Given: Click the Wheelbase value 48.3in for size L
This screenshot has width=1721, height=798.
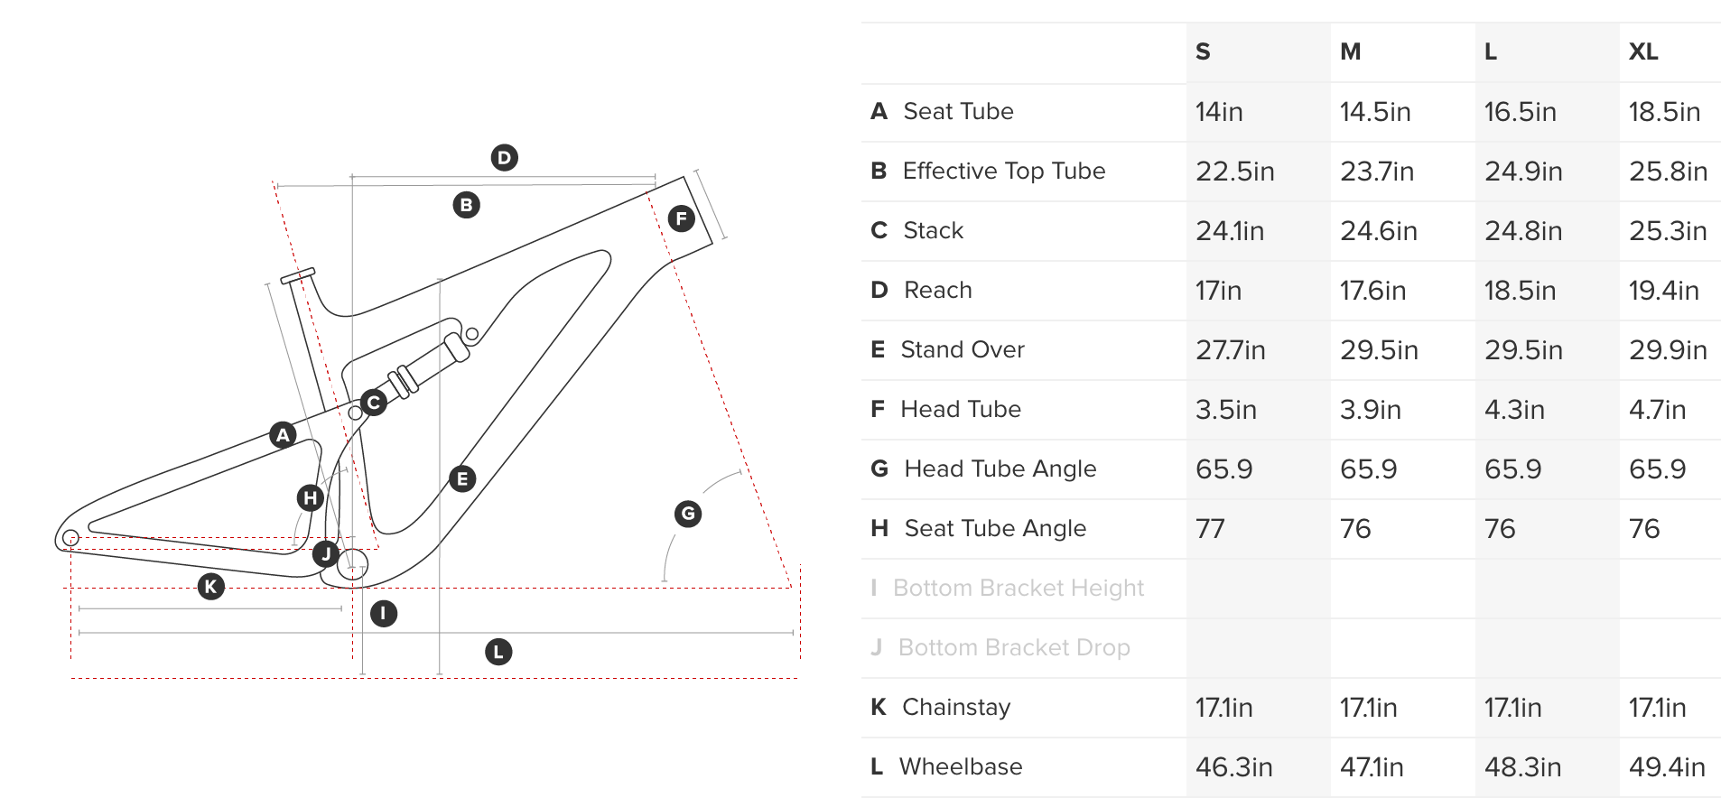Looking at the screenshot, I should click(1523, 766).
